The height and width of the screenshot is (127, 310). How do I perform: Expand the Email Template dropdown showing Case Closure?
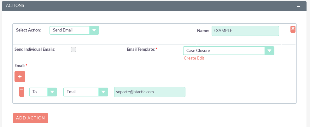click(228, 51)
